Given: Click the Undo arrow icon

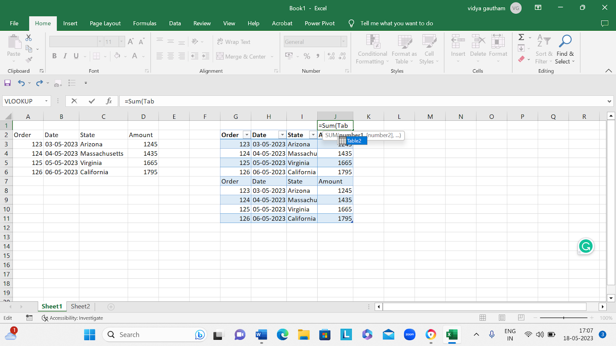Looking at the screenshot, I should [21, 83].
